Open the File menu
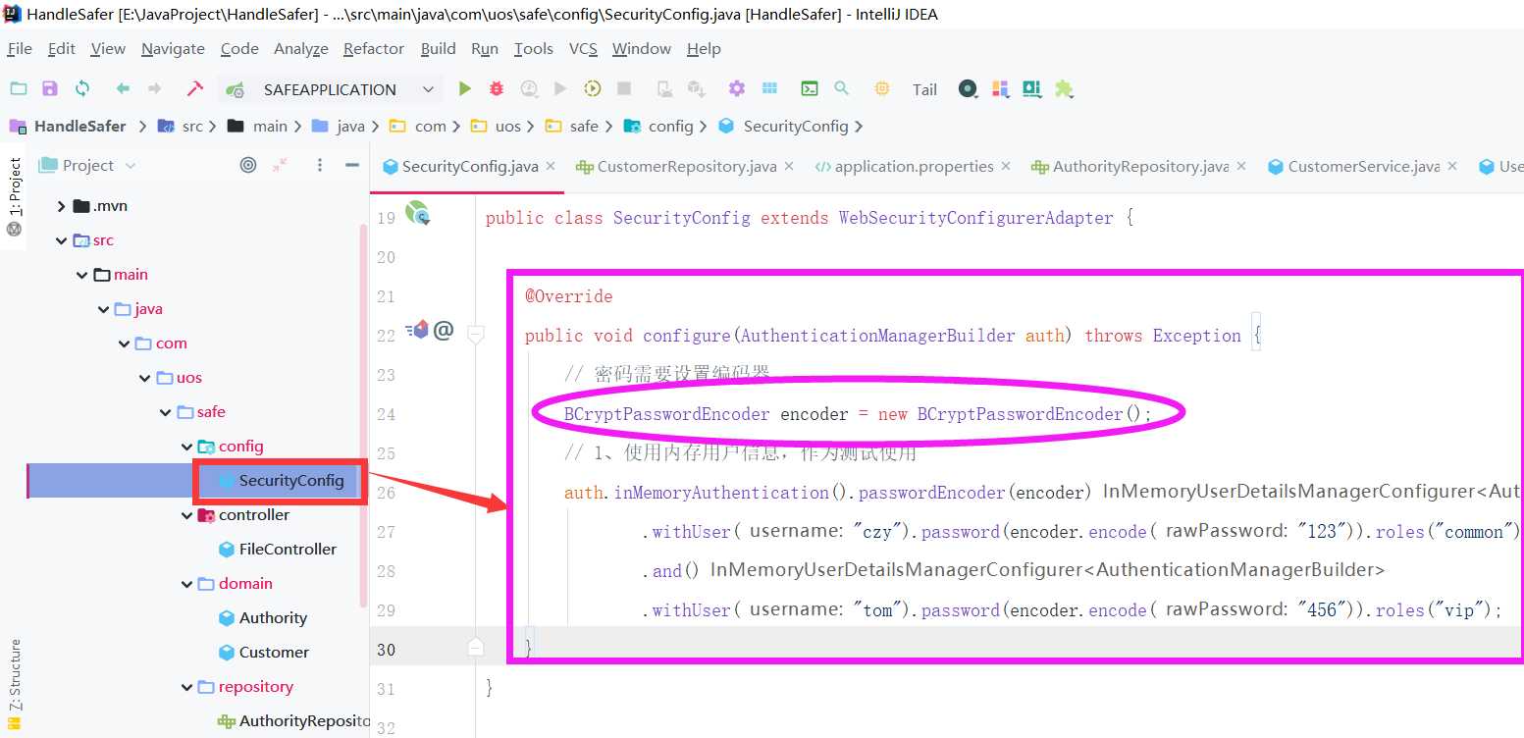1524x738 pixels. coord(20,48)
